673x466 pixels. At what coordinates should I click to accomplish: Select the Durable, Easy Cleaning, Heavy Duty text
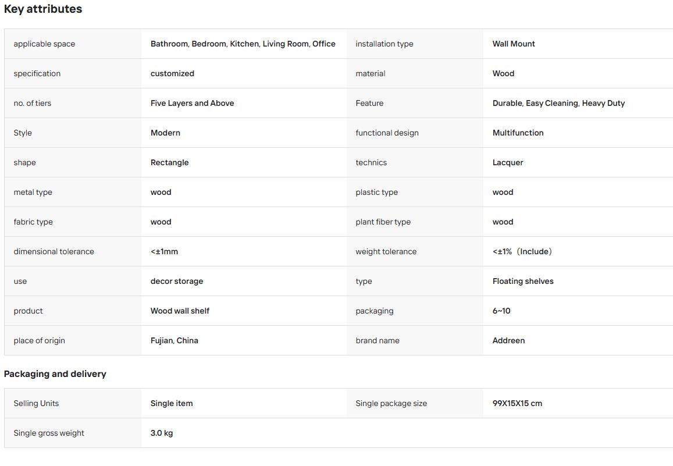(558, 103)
